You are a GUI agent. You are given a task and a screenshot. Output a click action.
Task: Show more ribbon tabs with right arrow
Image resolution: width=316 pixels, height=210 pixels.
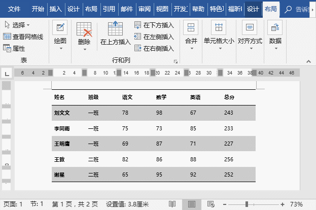pyautogui.click(x=312, y=10)
